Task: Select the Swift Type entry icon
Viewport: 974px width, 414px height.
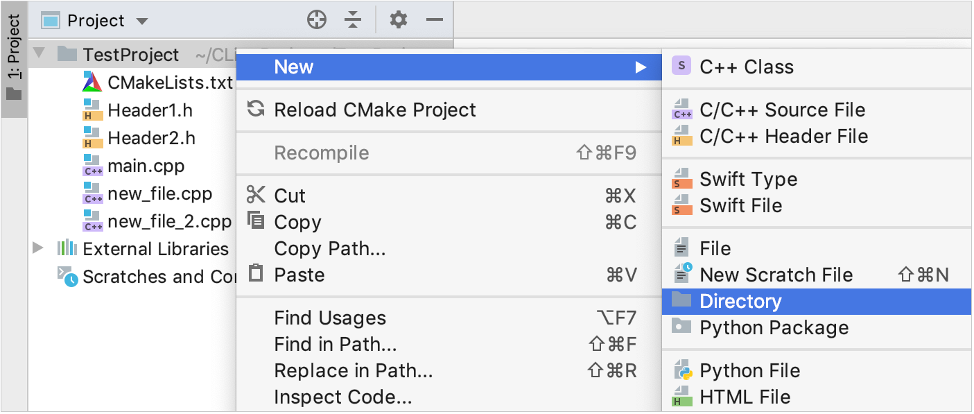Action: tap(680, 179)
